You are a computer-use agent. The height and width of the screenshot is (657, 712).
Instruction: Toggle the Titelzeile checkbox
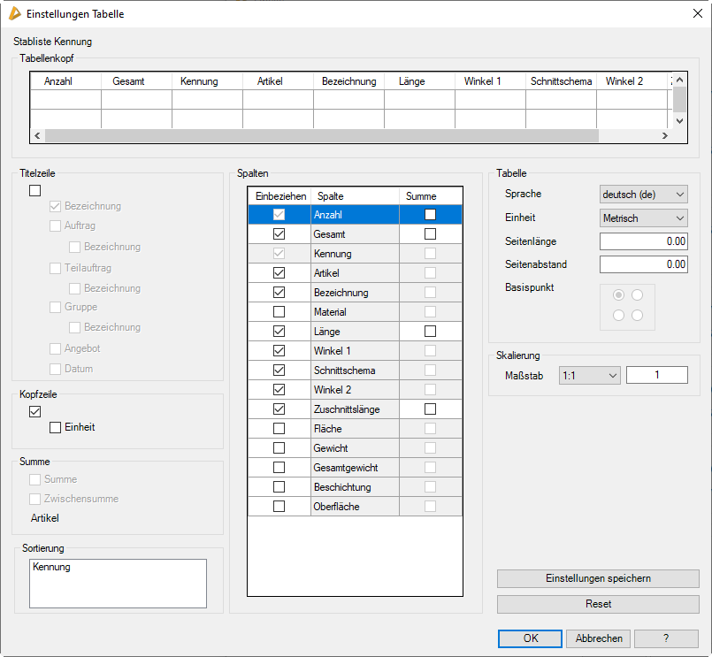(x=35, y=190)
